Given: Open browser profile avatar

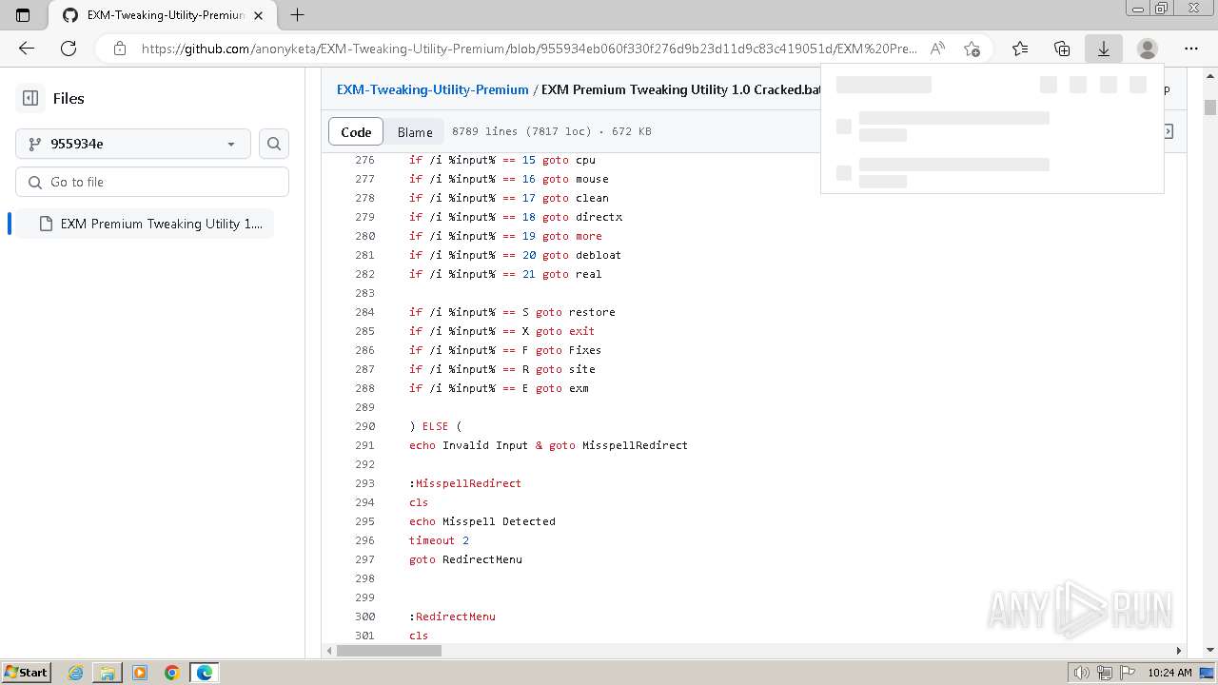Looking at the screenshot, I should (1148, 49).
